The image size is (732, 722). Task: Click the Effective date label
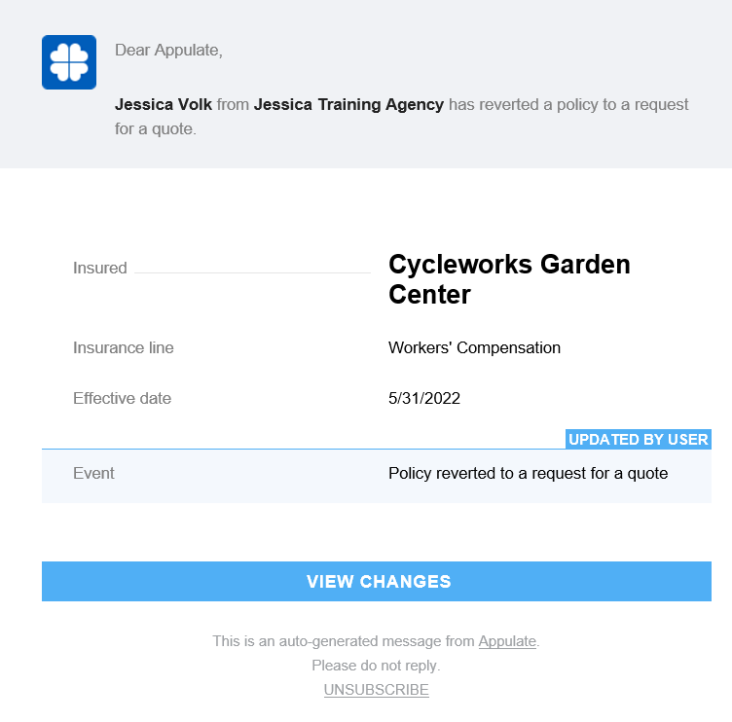pos(122,398)
